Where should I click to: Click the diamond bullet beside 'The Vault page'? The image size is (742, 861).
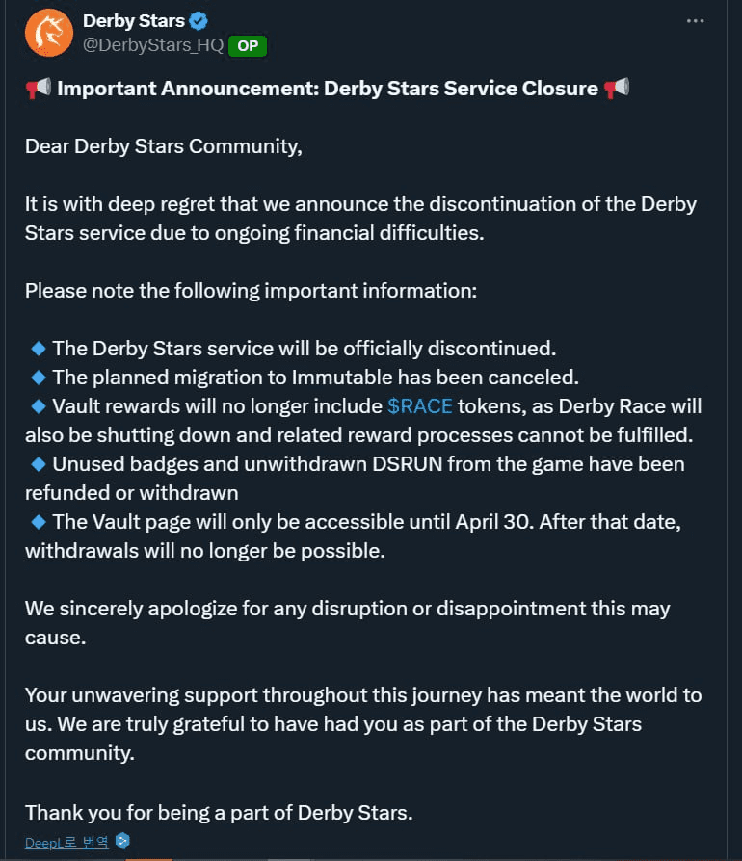tap(39, 522)
